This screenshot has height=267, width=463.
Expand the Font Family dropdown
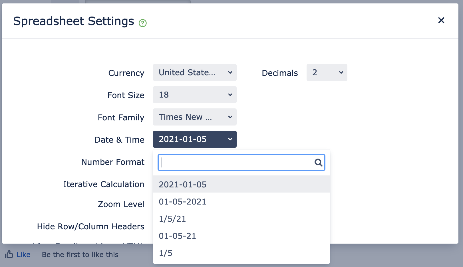pos(195,117)
